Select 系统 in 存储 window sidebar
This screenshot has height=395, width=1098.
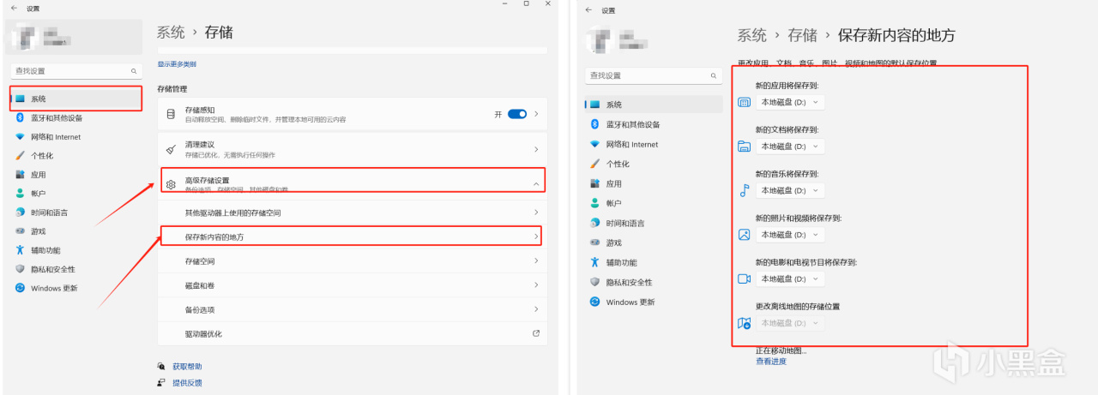(x=76, y=99)
